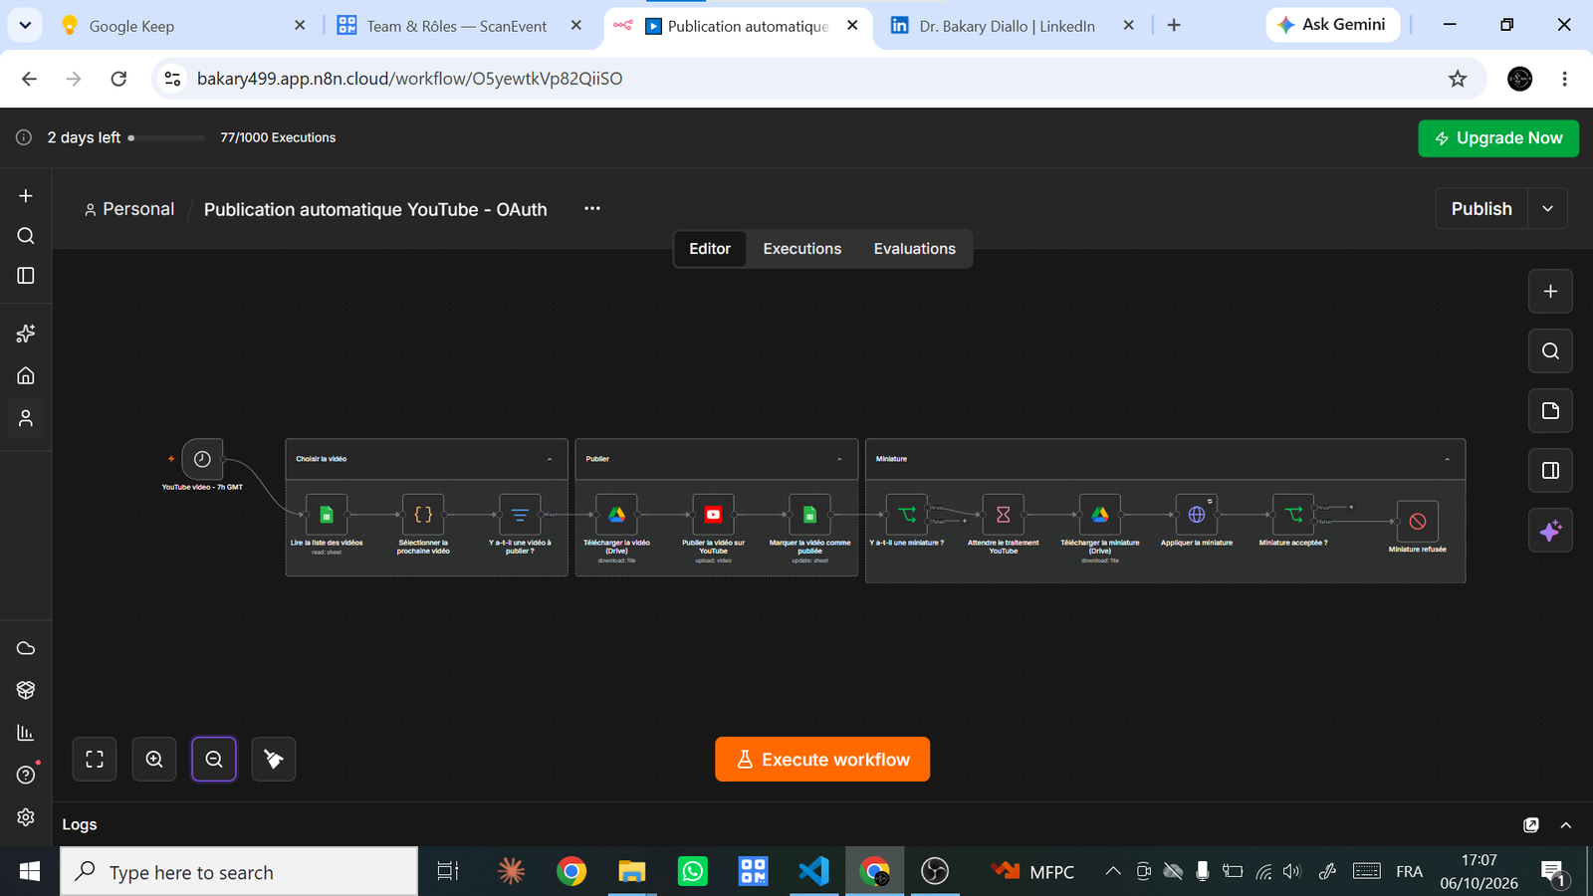Select the 'Y a-t-il une vidéo à publier ?' filter node
The width and height of the screenshot is (1593, 896).
[520, 515]
